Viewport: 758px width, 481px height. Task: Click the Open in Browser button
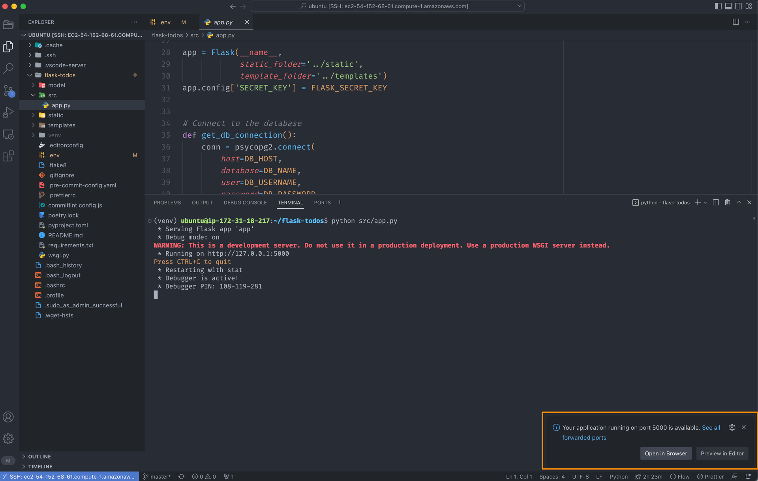pos(666,453)
